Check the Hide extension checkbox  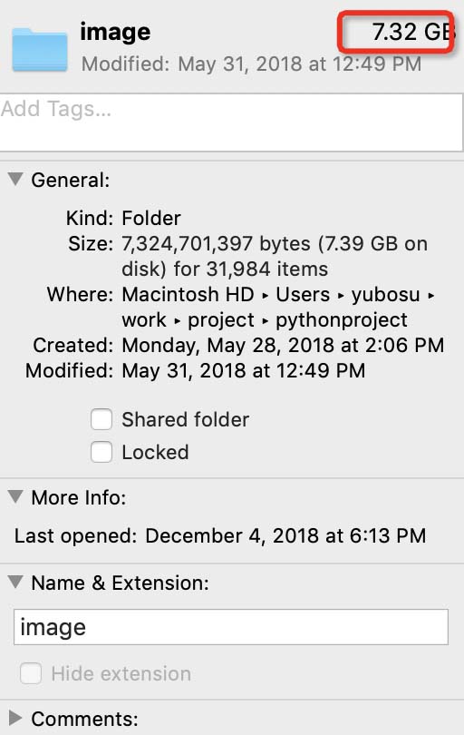[x=31, y=673]
